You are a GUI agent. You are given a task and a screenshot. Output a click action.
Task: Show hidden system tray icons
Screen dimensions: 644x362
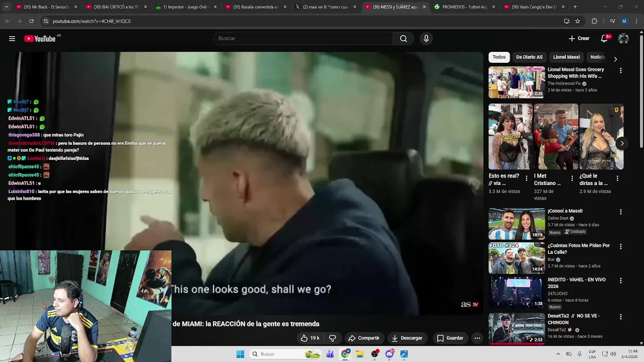pyautogui.click(x=557, y=354)
